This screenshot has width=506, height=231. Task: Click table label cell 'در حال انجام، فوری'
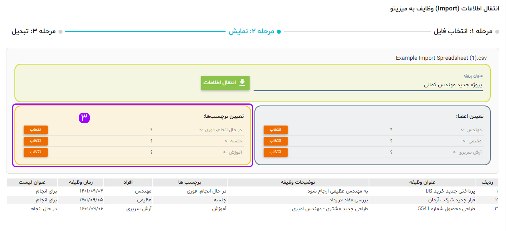[x=207, y=191]
